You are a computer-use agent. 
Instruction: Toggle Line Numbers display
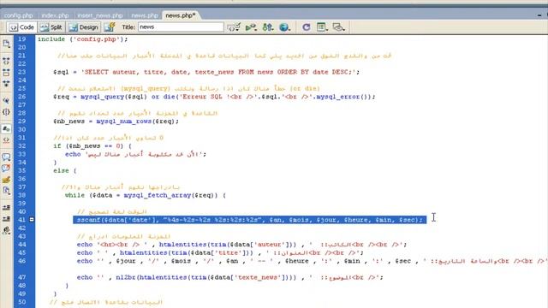pos(6,129)
